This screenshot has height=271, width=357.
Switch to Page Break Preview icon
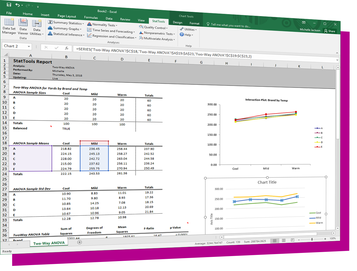(x=293, y=240)
